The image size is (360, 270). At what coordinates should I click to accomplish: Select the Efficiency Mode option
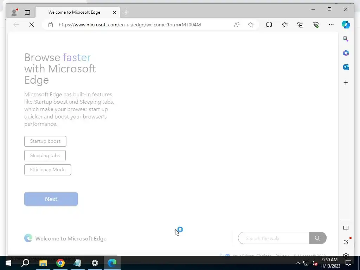[48, 170]
